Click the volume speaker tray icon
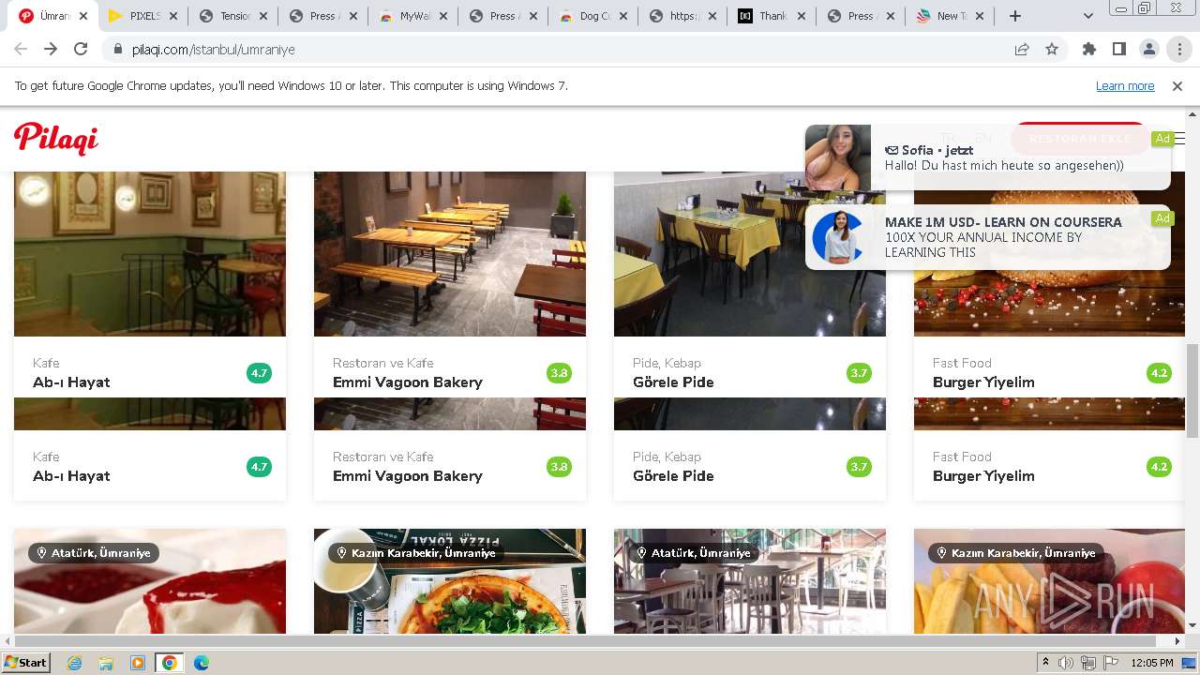The image size is (1200, 675). [1066, 663]
